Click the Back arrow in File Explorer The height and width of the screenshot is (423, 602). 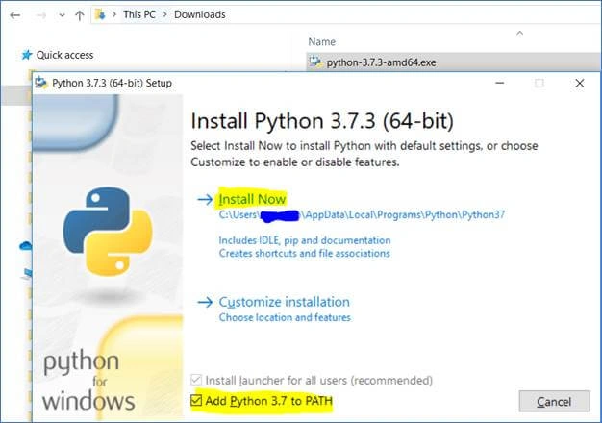pyautogui.click(x=15, y=15)
